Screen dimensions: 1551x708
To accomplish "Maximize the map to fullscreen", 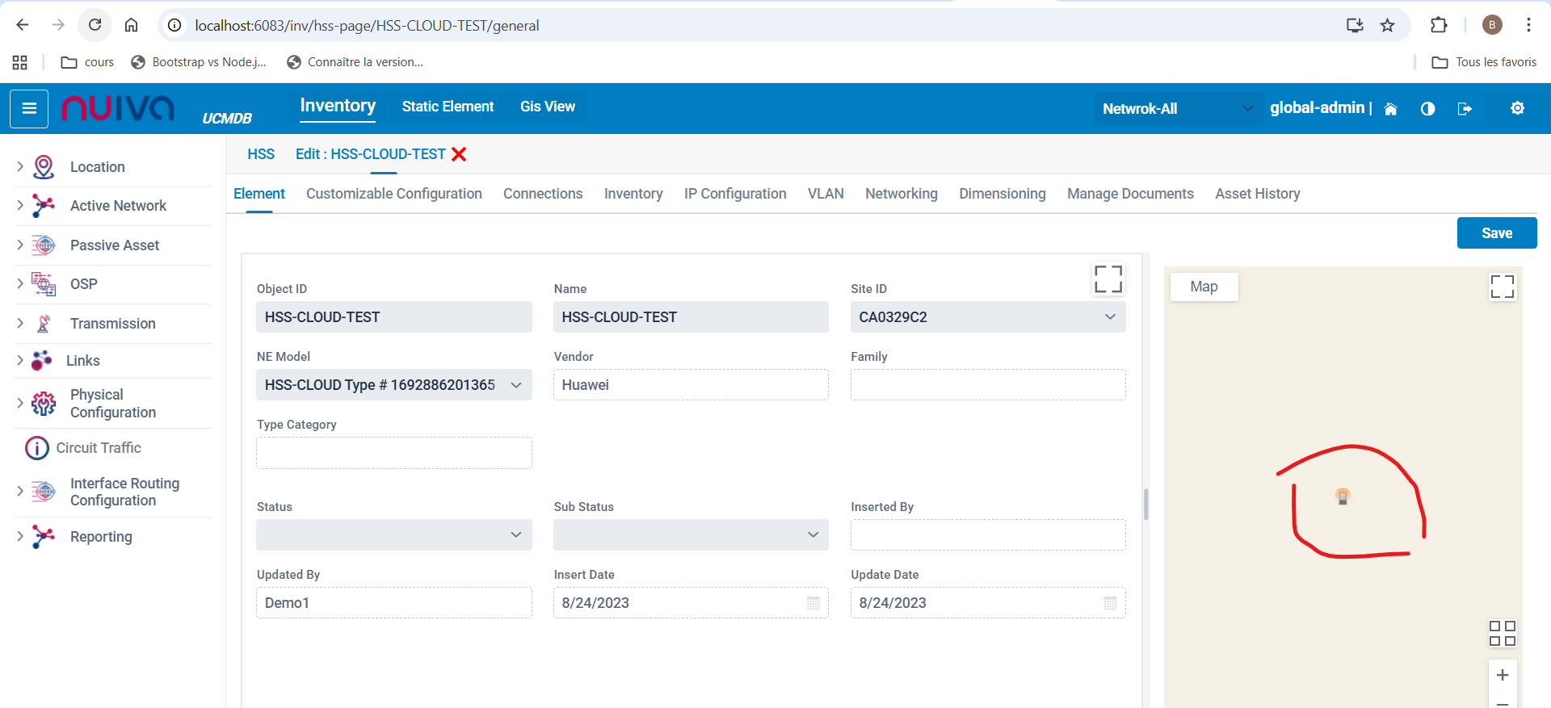I will [x=1502, y=287].
